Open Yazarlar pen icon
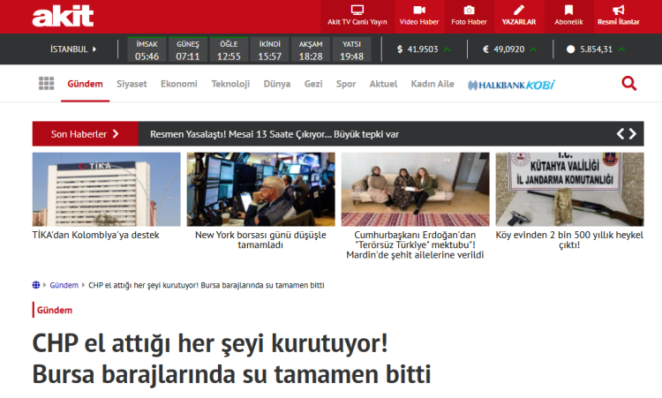The height and width of the screenshot is (398, 662). (x=518, y=10)
